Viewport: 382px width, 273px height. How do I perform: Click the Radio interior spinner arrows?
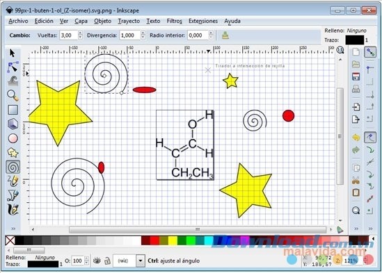click(211, 35)
